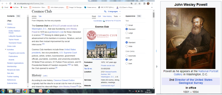Launch Internet Explorer from the taskbar
The width and height of the screenshot is (222, 95).
pyautogui.click(x=48, y=91)
